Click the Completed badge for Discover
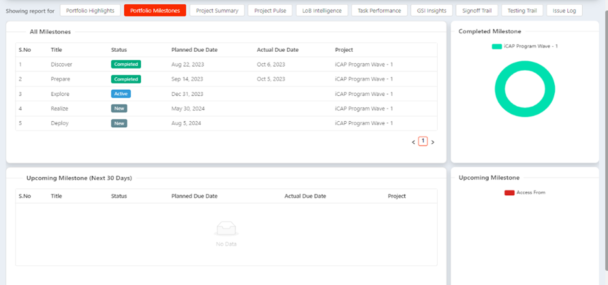The image size is (608, 285). click(126, 65)
